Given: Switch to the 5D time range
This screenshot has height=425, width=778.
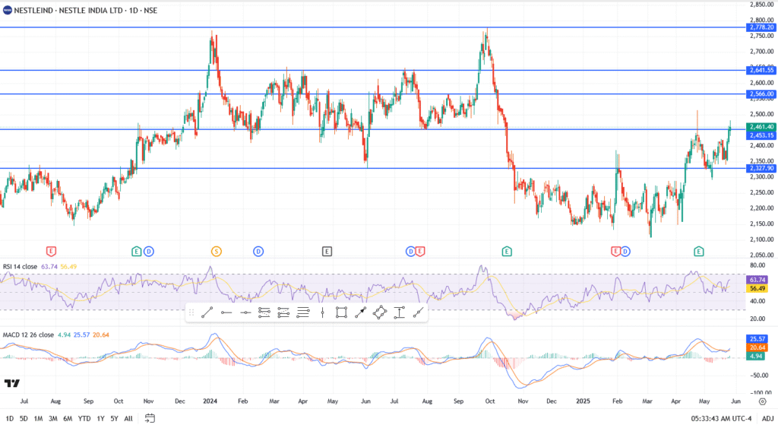Looking at the screenshot, I should pos(24,419).
